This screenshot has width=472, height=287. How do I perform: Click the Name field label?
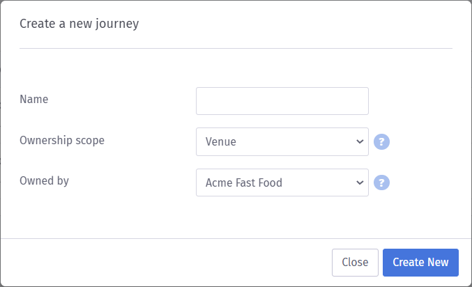(33, 100)
